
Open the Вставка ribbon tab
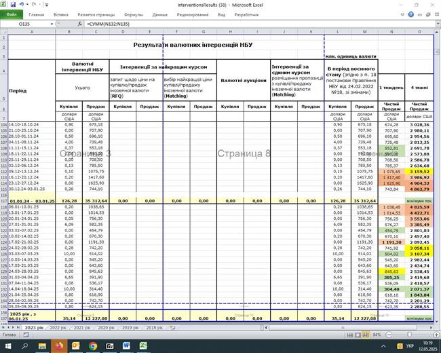point(61,15)
